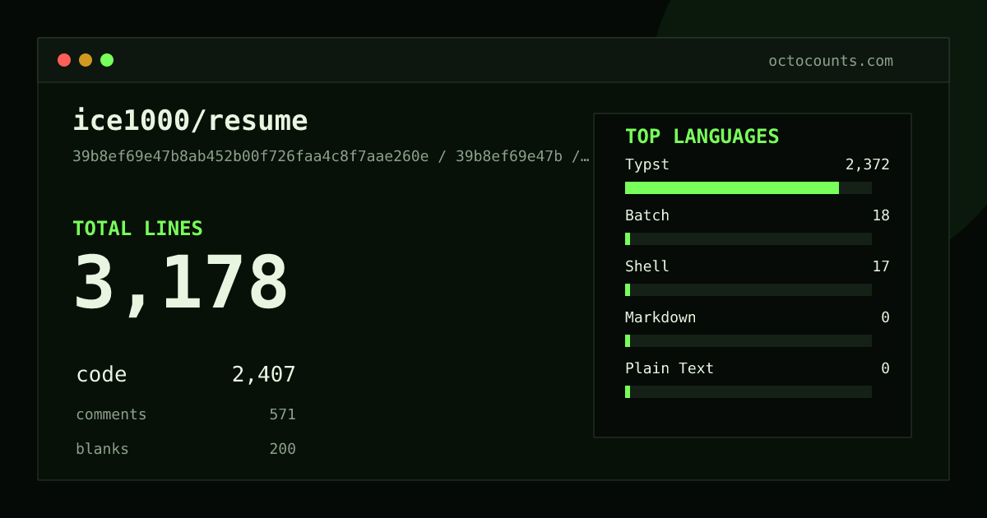
Task: Click the TOP LANGUAGES heading
Action: tap(702, 136)
